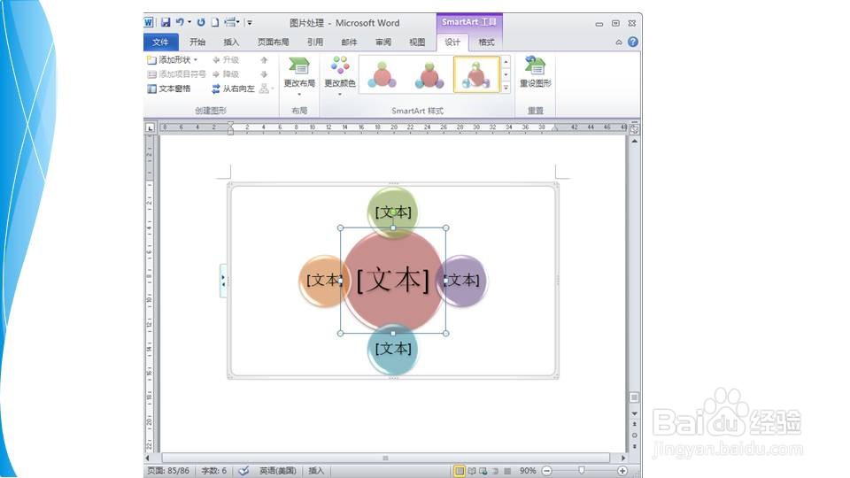Switch to the 邮件 ribbon tab
Screen dimensions: 850x478
(349, 42)
